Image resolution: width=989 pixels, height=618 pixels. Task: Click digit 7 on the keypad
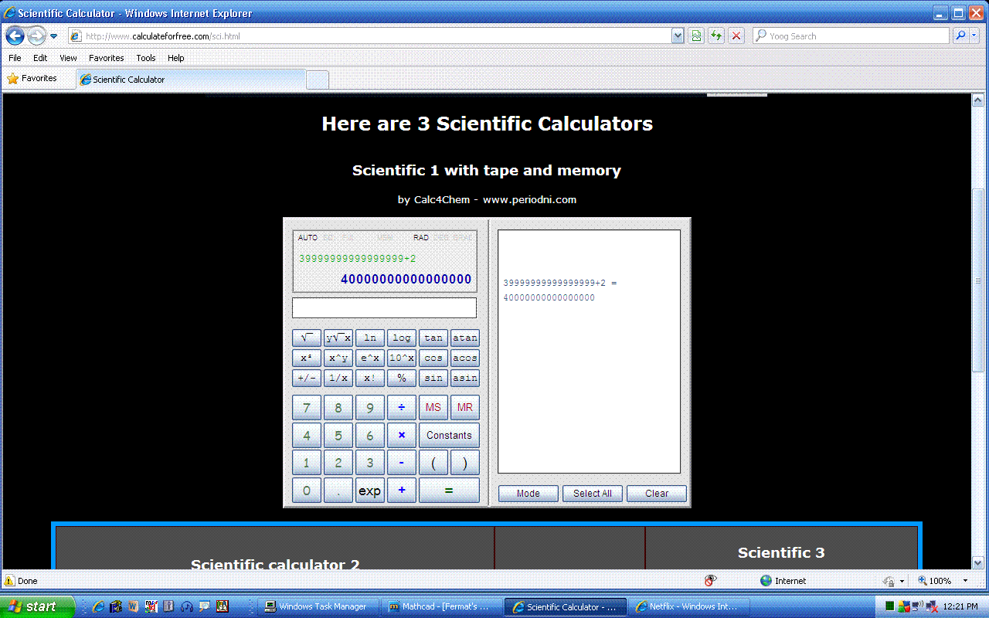pyautogui.click(x=307, y=408)
